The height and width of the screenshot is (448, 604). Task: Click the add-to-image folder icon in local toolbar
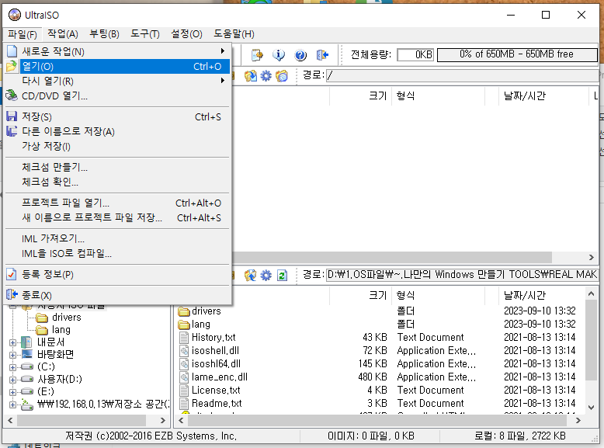tap(251, 276)
